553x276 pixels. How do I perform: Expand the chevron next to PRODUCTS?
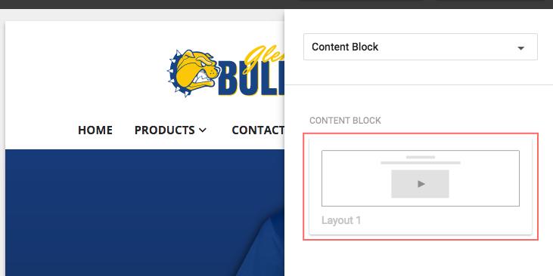tap(203, 130)
